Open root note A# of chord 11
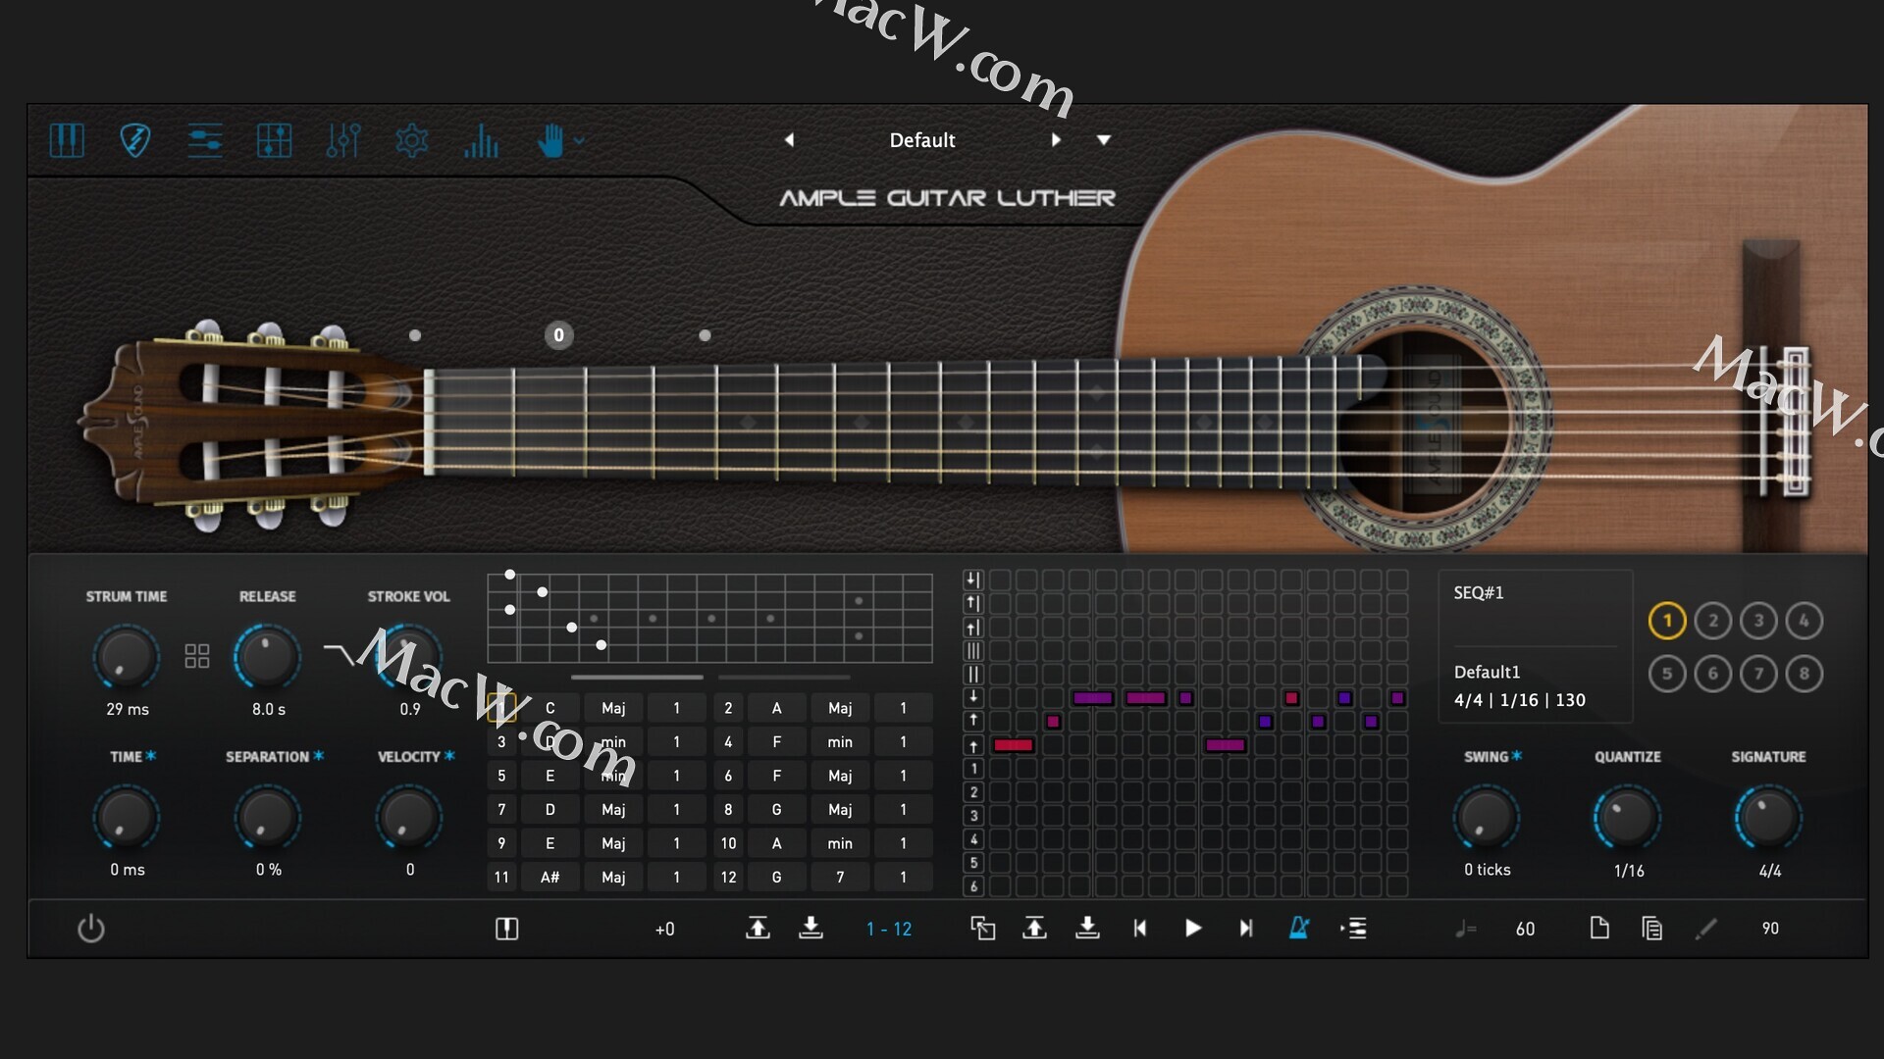1884x1059 pixels. [x=549, y=877]
